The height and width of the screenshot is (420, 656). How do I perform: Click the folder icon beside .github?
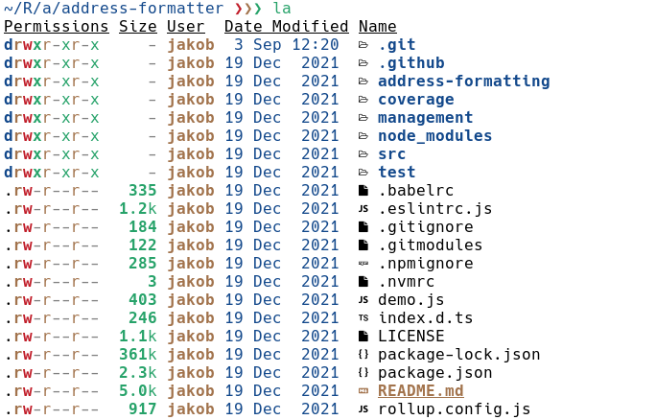click(x=363, y=63)
